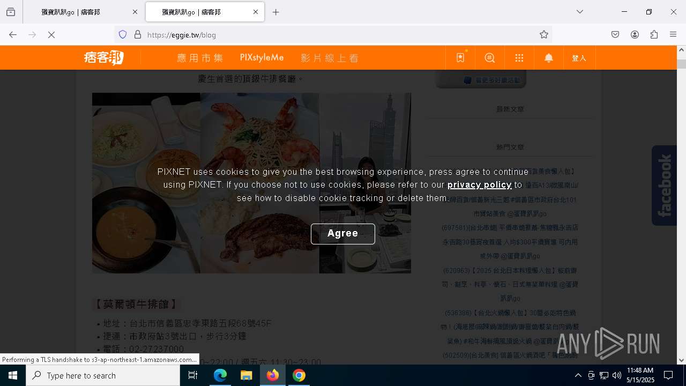Viewport: 686px width, 386px height.
Task: Select the second 蛋寶趴趴go tab
Action: [205, 12]
